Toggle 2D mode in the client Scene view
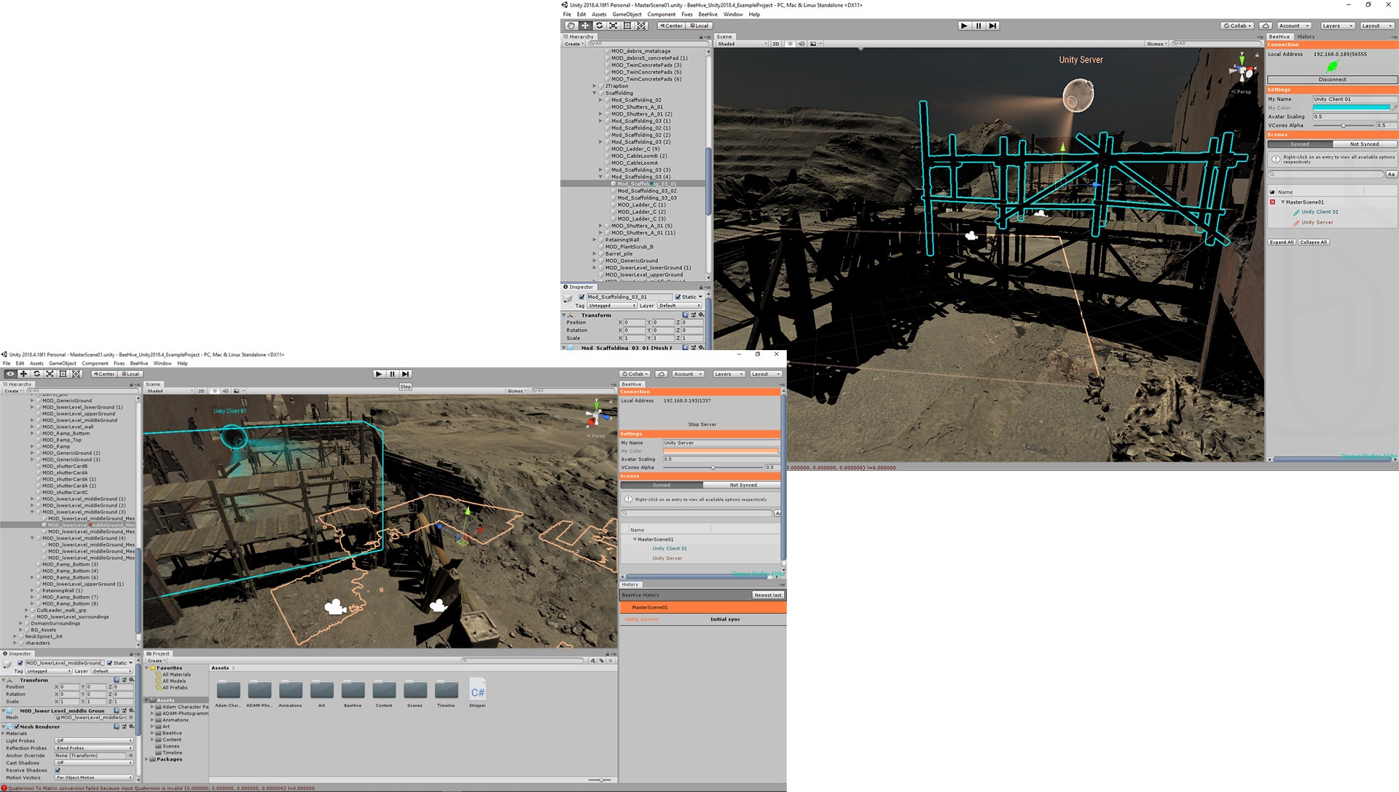This screenshot has width=1399, height=792. tap(776, 44)
